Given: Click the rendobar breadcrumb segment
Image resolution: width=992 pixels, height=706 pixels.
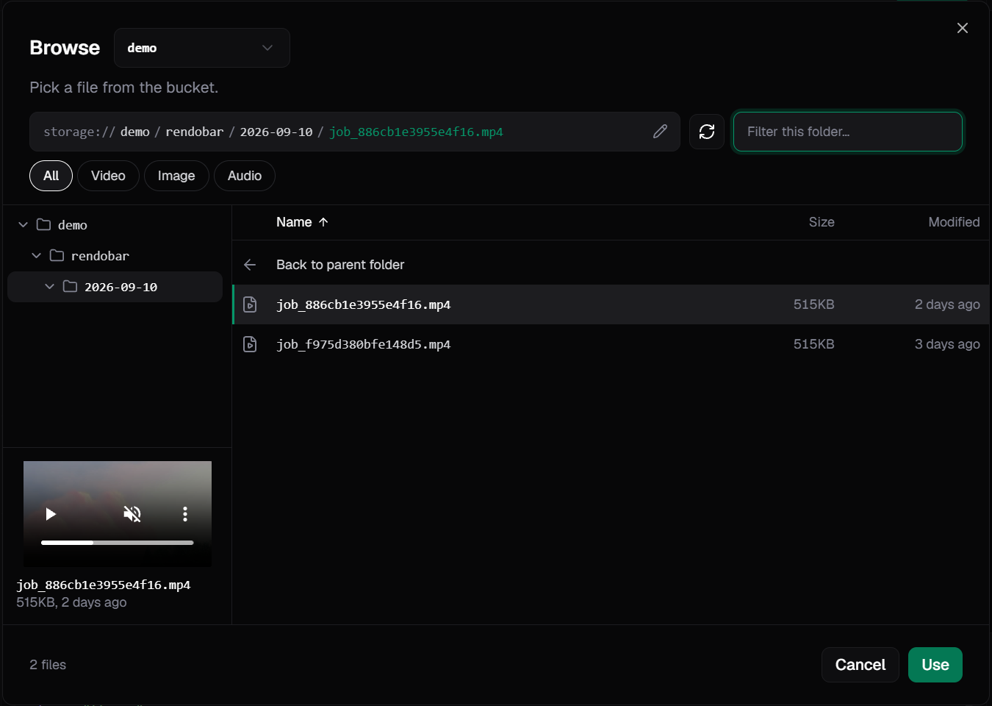Looking at the screenshot, I should (x=195, y=132).
